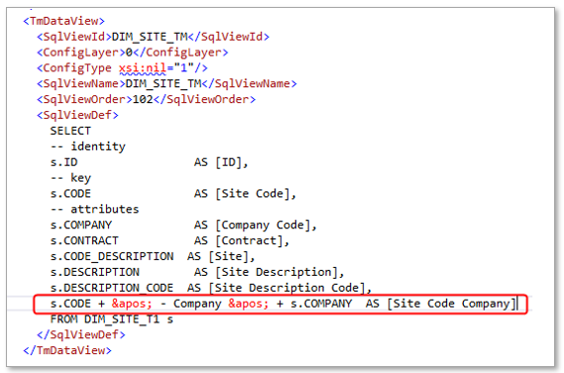The image size is (564, 373).
Task: Click the SqlViewName element line
Action: point(167,84)
